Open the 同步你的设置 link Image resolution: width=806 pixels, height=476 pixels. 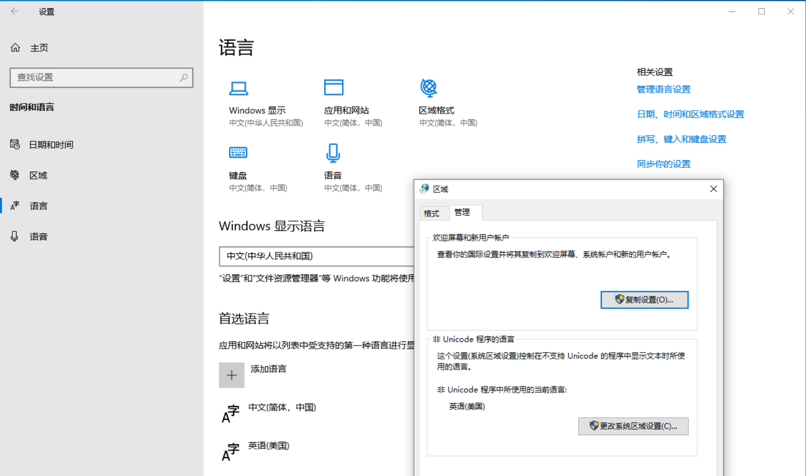click(x=664, y=164)
